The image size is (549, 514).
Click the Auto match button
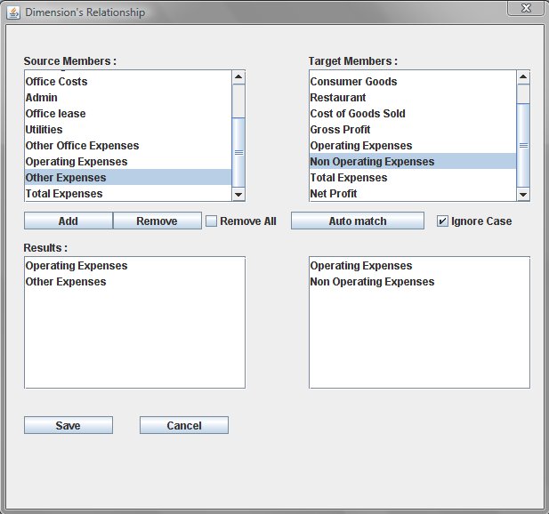[x=357, y=221]
